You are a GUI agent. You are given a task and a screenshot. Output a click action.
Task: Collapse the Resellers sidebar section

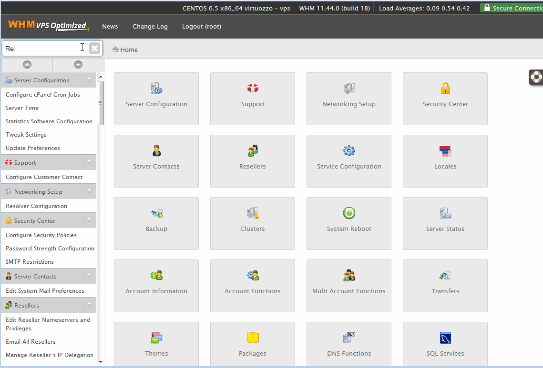(89, 305)
